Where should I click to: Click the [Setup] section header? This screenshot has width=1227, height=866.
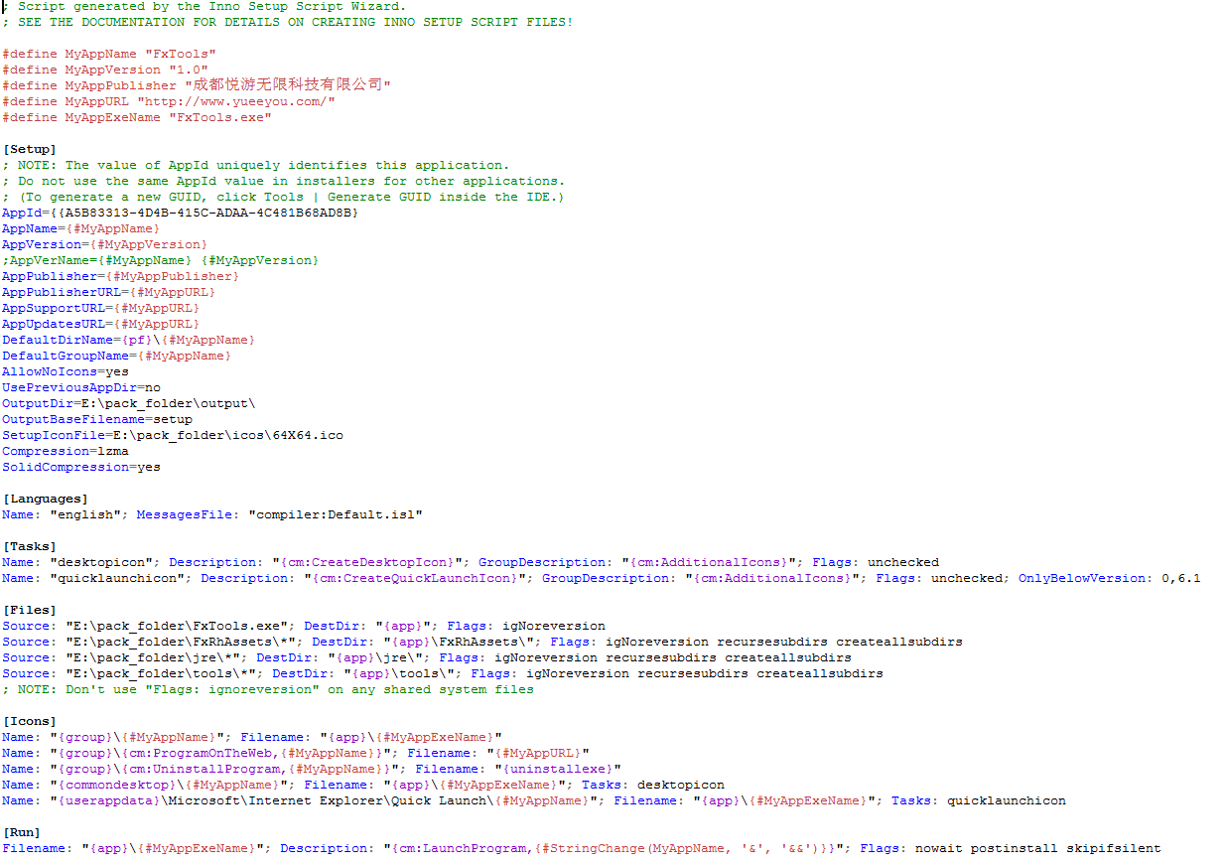coord(30,149)
